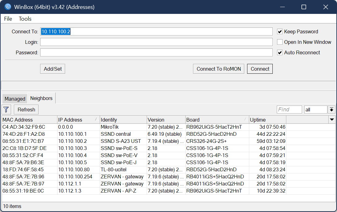Click the filter funnel icon
Screen dimensions: 337x212
(x=6, y=110)
